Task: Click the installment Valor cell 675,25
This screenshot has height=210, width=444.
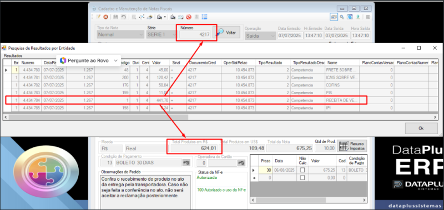Action: 323,170
